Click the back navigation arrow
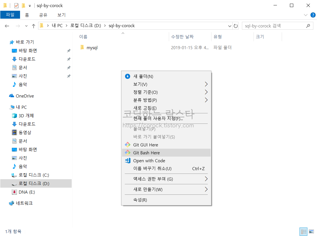The width and height of the screenshot is (317, 236). (7, 26)
